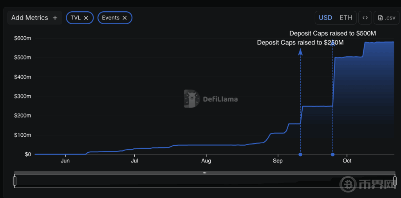Remove the Events metric chip via X
The image size is (401, 198).
(125, 18)
